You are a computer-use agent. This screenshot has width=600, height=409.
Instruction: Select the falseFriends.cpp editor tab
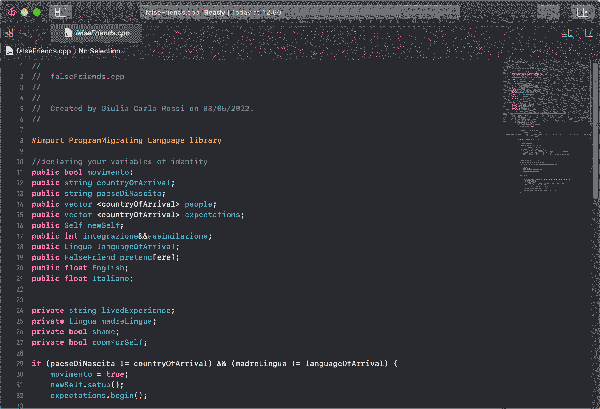(102, 33)
